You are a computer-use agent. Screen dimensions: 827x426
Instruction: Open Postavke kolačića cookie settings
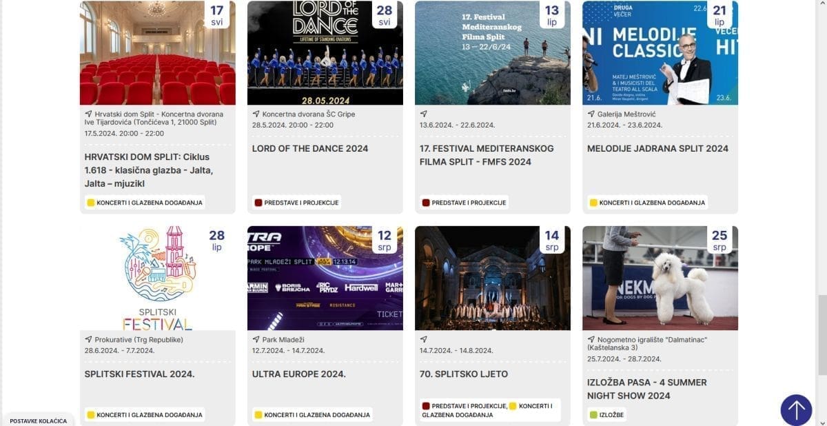(39, 420)
